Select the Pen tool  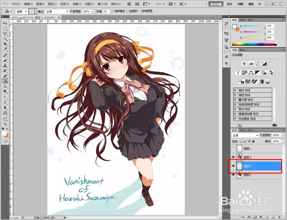pos(5,97)
